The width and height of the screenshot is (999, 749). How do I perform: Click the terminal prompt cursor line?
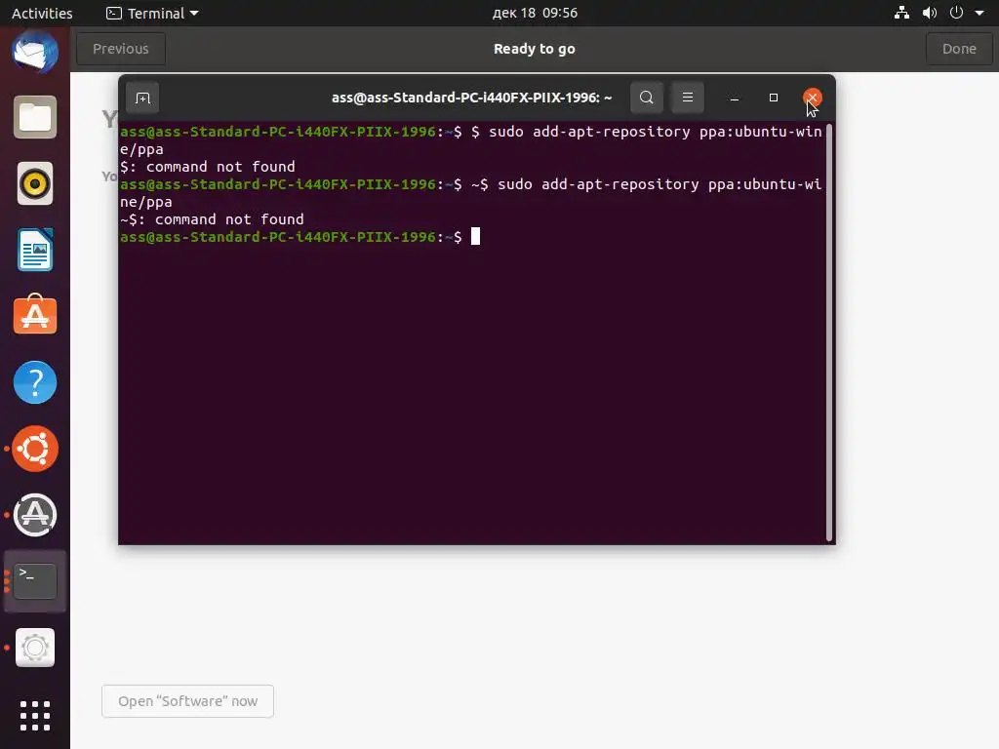tap(300, 237)
